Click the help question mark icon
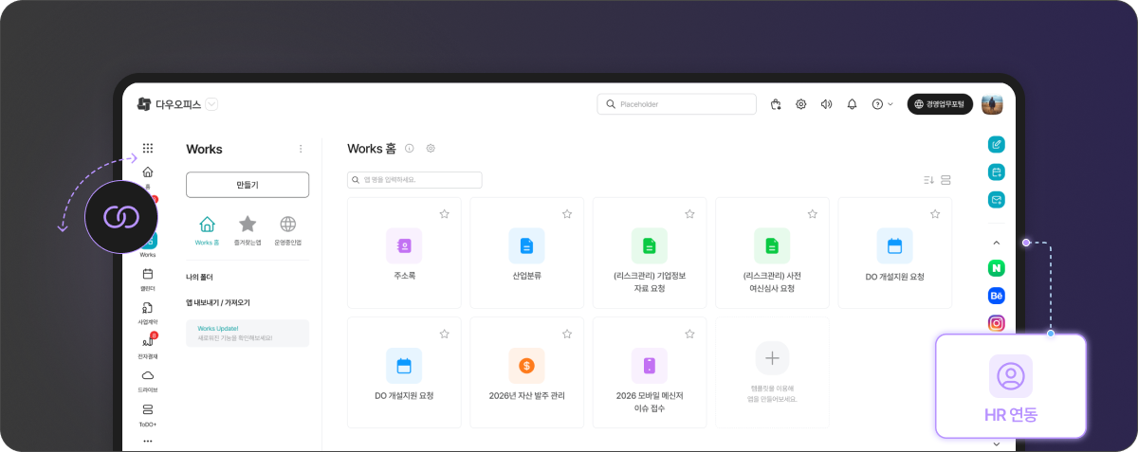1138x452 pixels. pos(877,104)
